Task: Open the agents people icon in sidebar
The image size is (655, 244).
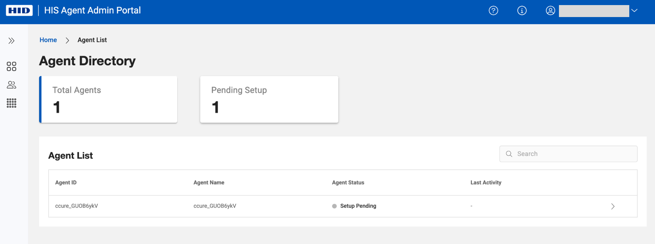Action: tap(12, 85)
